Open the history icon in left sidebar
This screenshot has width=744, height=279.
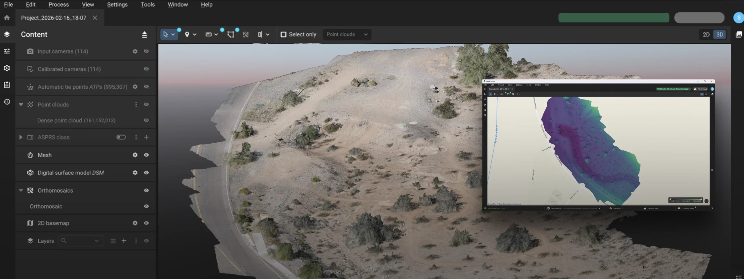point(7,102)
